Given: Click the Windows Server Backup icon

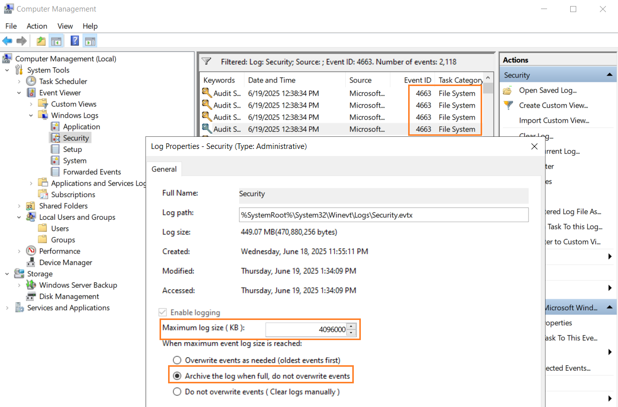Looking at the screenshot, I should [x=31, y=285].
